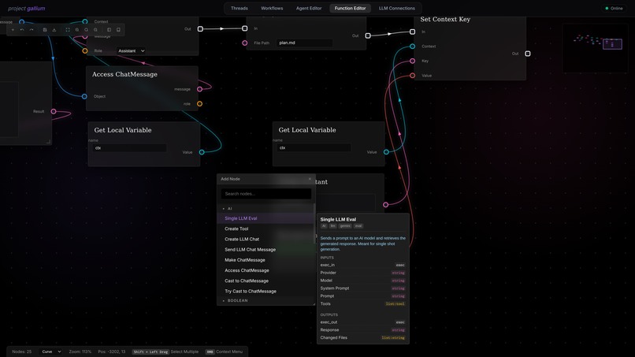Image resolution: width=635 pixels, height=357 pixels.
Task: Redo the last graph change
Action: [x=32, y=30]
